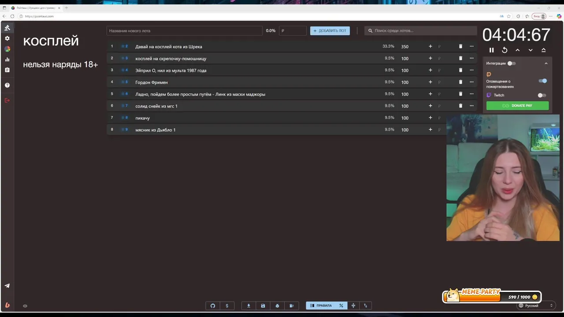Select the lot name 'Эйприл О, нил из мульта 1987 года'
564x317 pixels.
(x=171, y=70)
